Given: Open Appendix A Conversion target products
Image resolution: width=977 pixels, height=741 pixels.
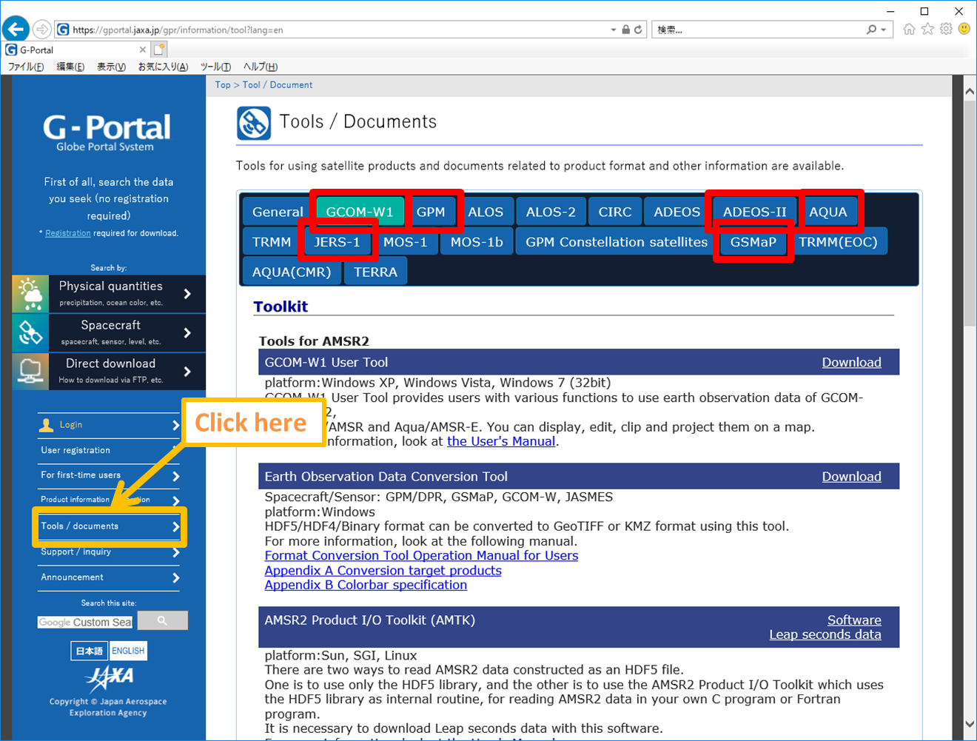Looking at the screenshot, I should (x=383, y=570).
